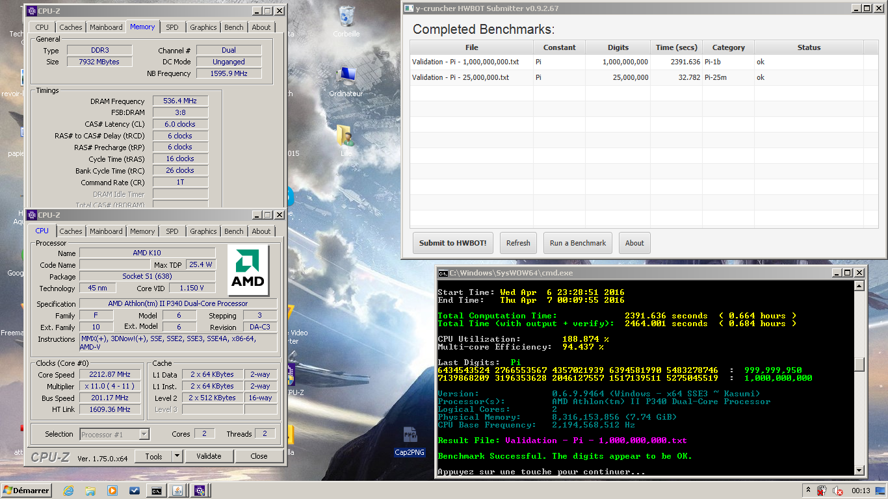Click the y-cruncher window title icon
The height and width of the screenshot is (499, 888).
coord(408,8)
